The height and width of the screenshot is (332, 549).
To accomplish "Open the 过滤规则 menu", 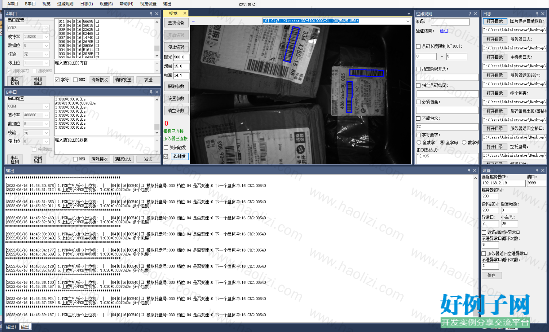I will click(x=65, y=4).
